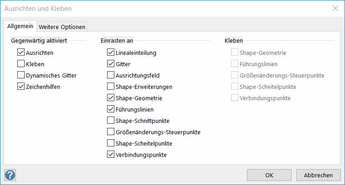Enable the Kleben checkbox under Gegenwärtig aktiviert
Image resolution: width=345 pixels, height=185 pixels.
pos(21,64)
